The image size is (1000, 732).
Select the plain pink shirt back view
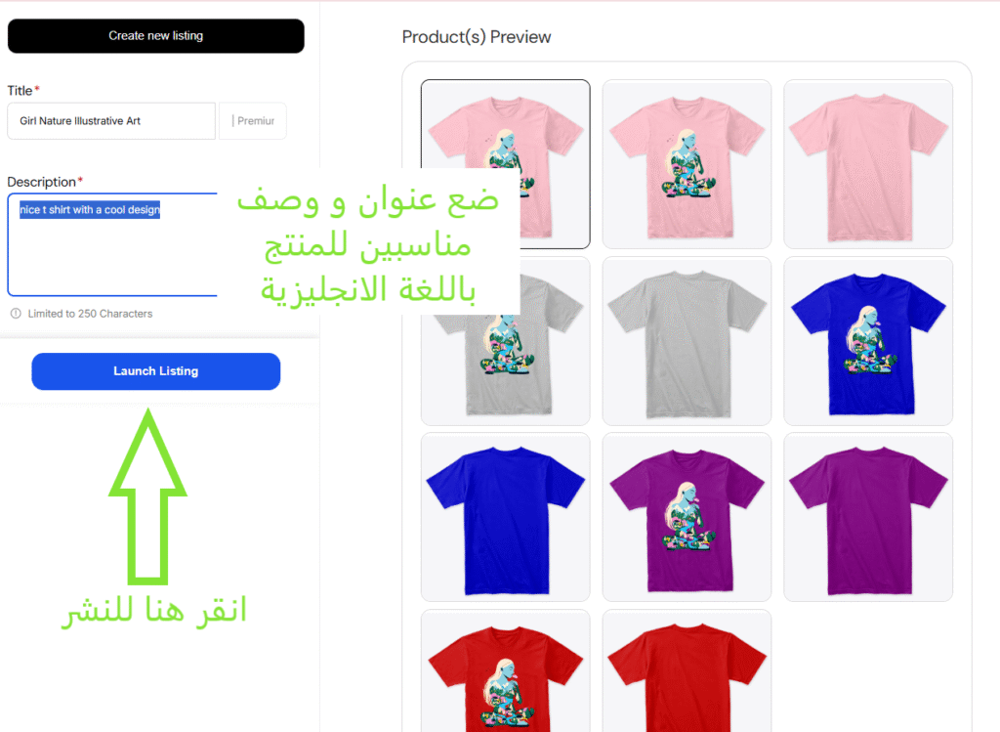(x=868, y=164)
